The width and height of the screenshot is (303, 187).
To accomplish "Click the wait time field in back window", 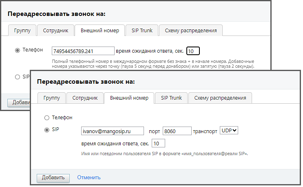I will pyautogui.click(x=193, y=51).
